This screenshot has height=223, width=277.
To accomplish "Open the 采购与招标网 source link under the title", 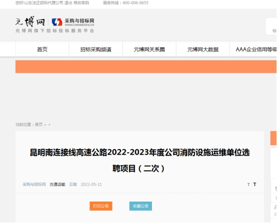I will pyautogui.click(x=34, y=185).
